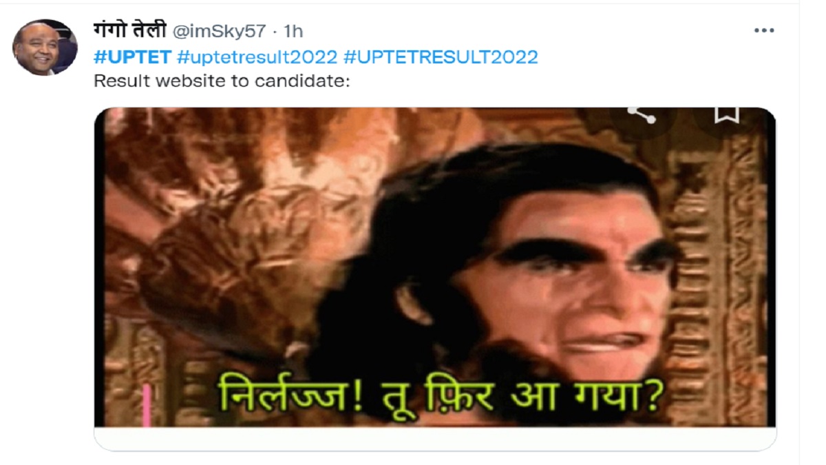Click the ornate golden pillar on the right
Image resolution: width=826 pixels, height=465 pixels.
730,276
